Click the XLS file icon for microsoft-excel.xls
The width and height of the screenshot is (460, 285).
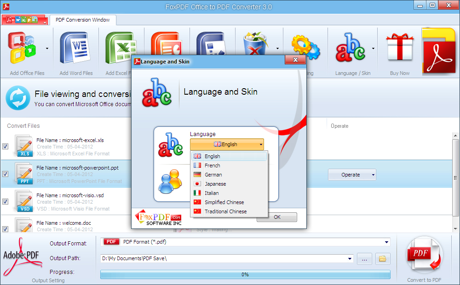pyautogui.click(x=24, y=146)
